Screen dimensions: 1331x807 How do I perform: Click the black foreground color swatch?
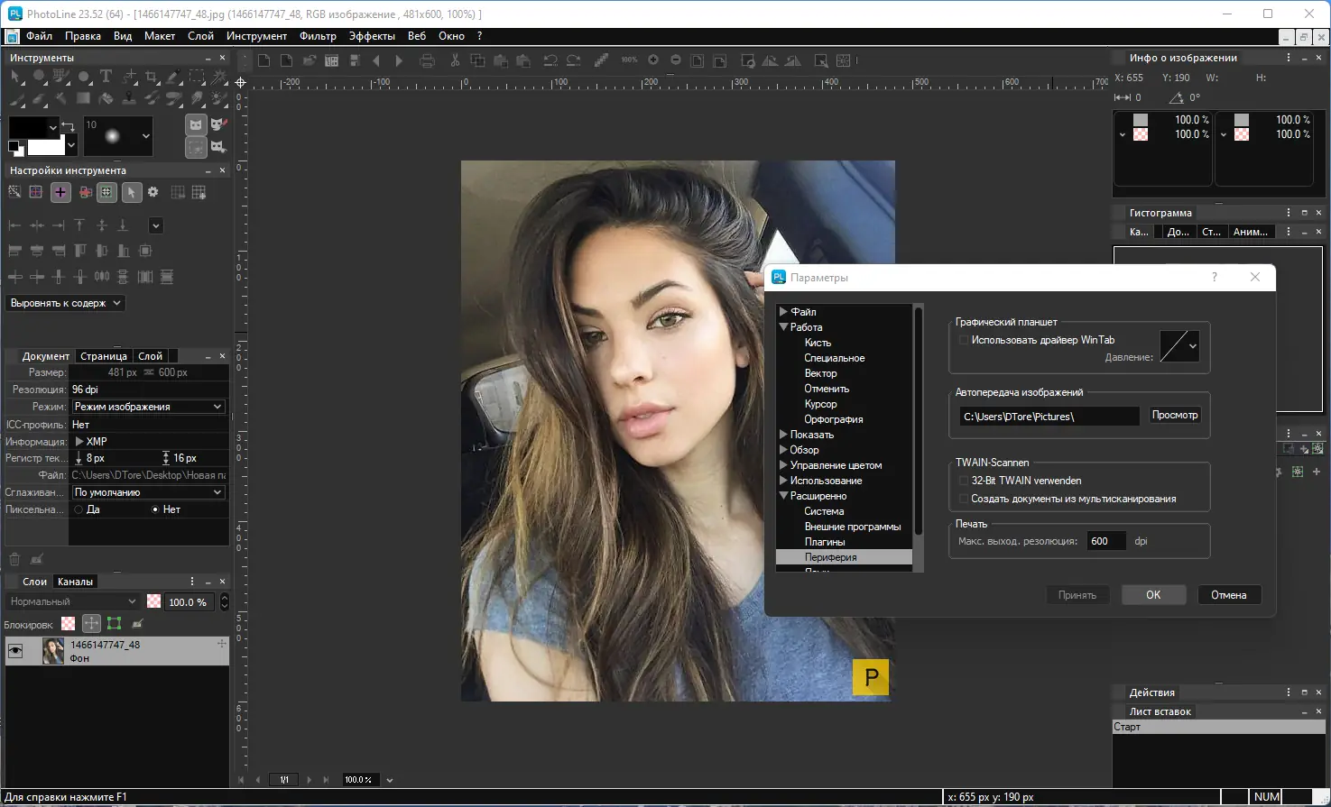coord(27,127)
